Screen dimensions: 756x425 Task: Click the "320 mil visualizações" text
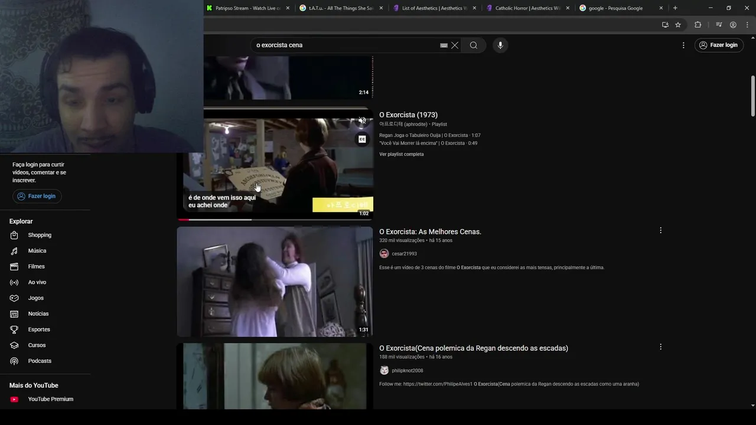tap(402, 240)
